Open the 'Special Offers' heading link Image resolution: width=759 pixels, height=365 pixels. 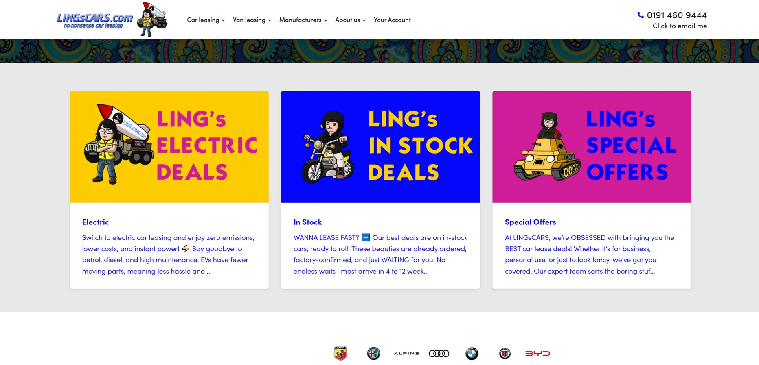[x=530, y=222]
